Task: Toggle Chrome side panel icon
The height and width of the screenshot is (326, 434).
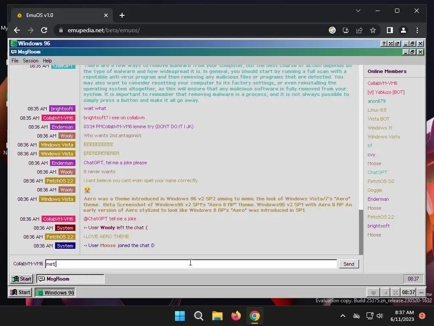Action: click(390, 30)
